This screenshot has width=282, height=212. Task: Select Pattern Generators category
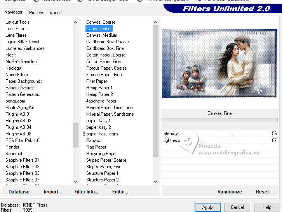coord(23,94)
